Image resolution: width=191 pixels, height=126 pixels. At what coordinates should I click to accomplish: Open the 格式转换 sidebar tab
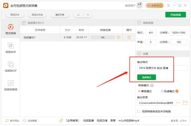click(11, 29)
